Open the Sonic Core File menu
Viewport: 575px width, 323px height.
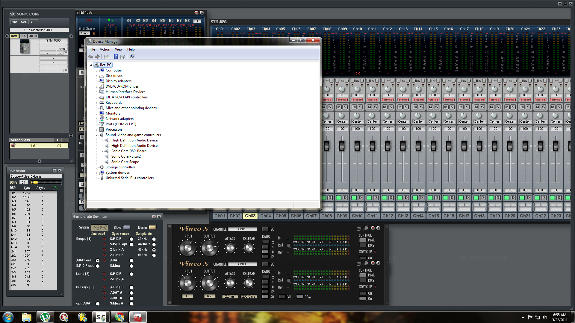click(14, 22)
